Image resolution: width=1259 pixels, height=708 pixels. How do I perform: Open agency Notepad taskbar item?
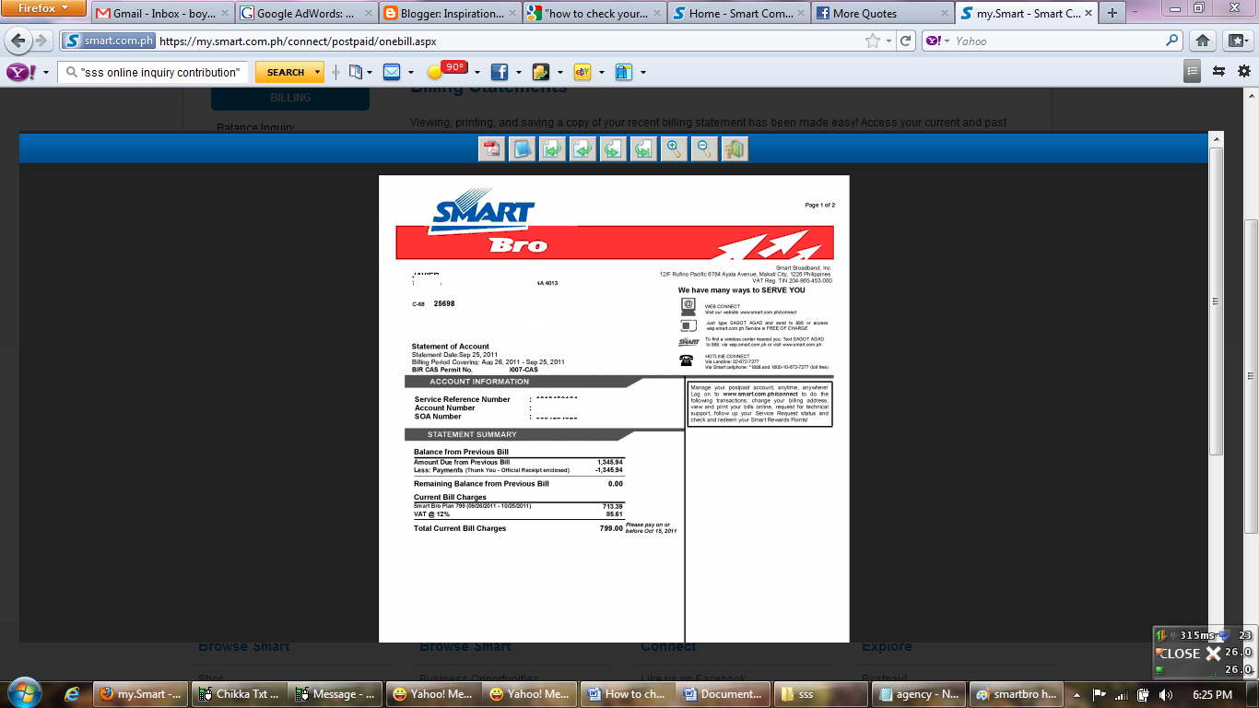tap(917, 694)
